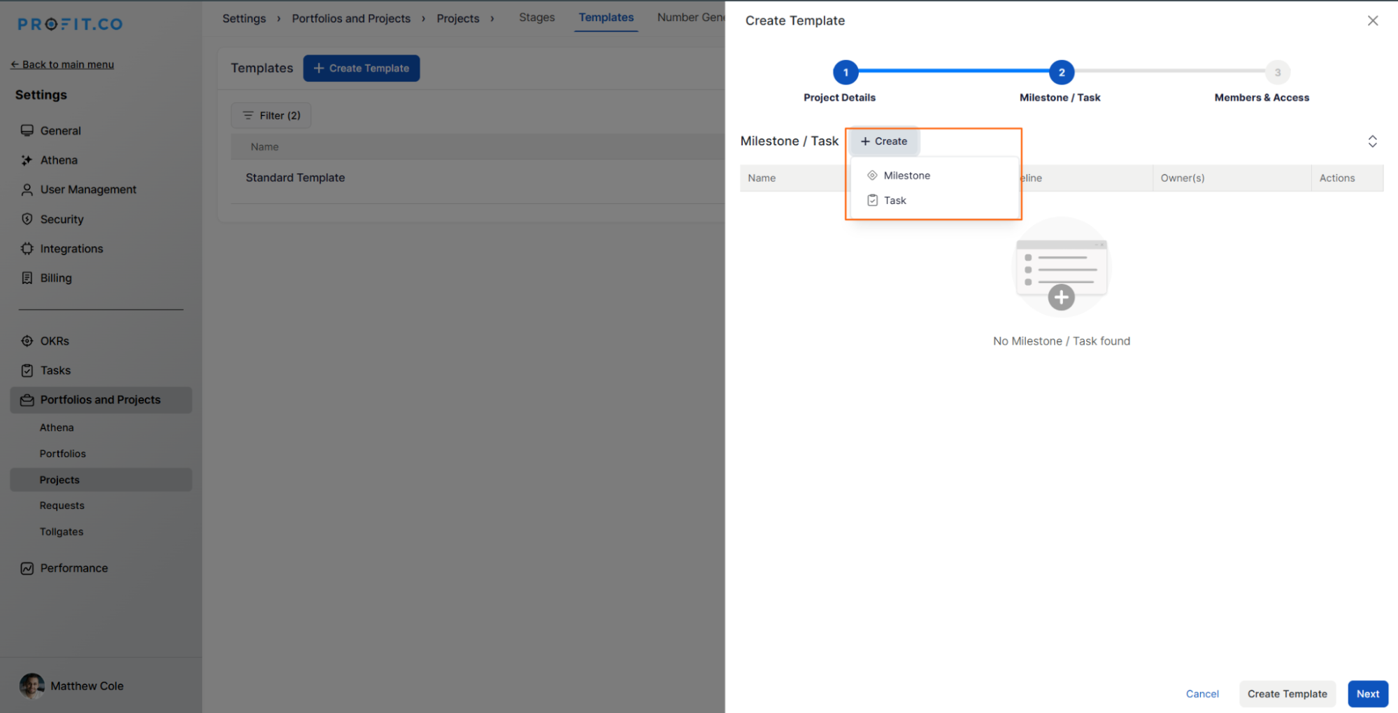This screenshot has height=713, width=1398.
Task: Click the Name column header in Milestone table
Action: click(x=761, y=178)
